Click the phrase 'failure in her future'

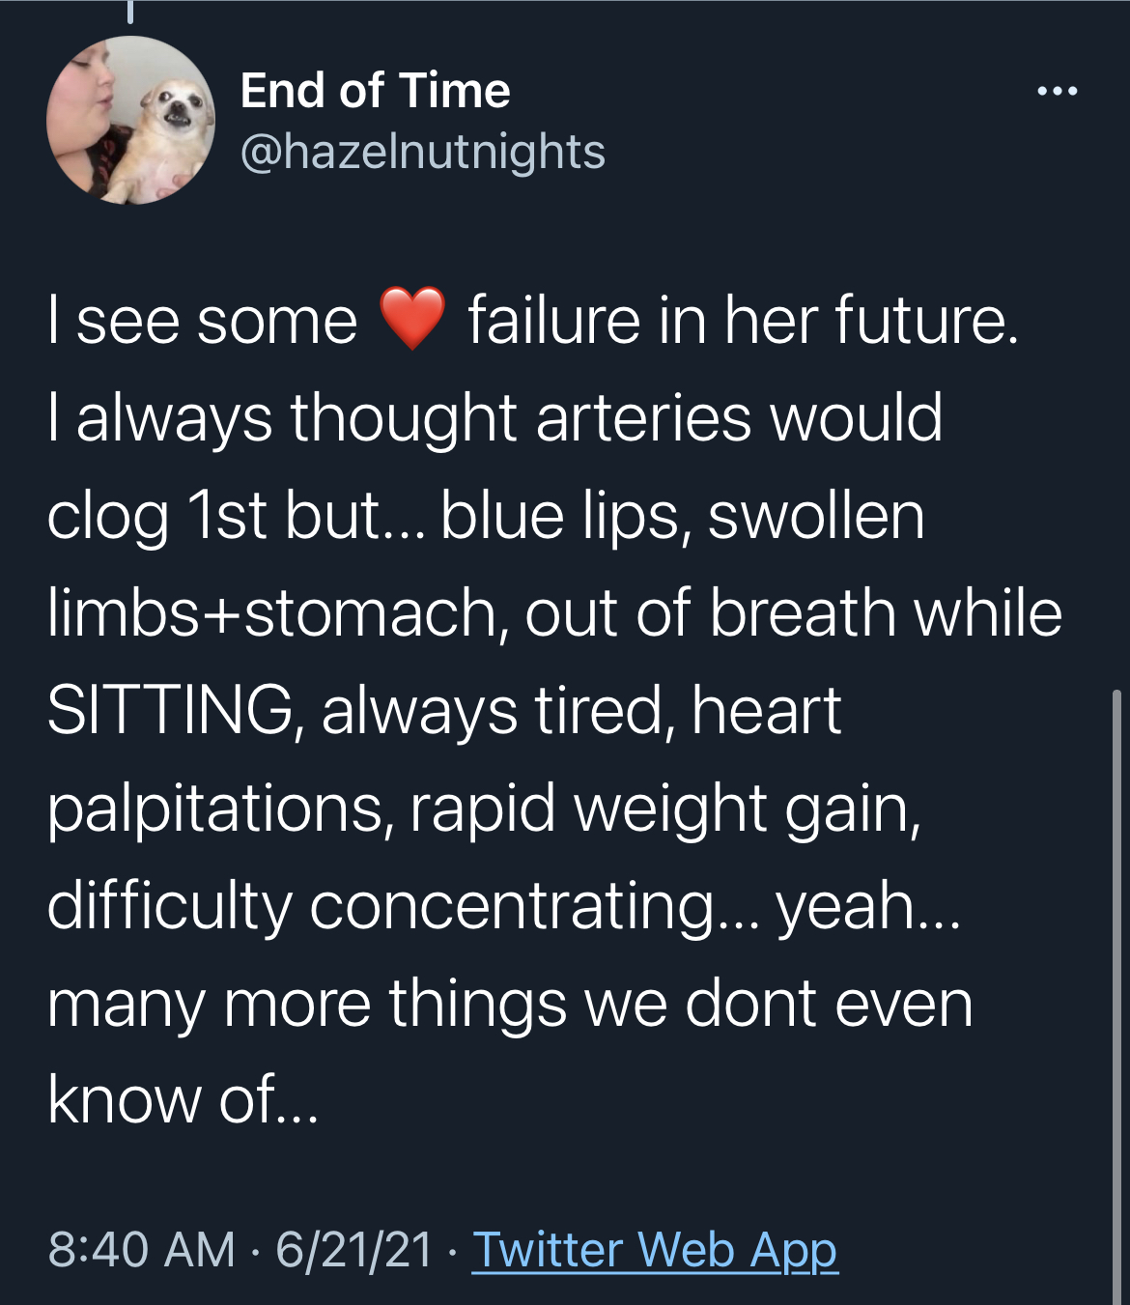[x=742, y=320]
